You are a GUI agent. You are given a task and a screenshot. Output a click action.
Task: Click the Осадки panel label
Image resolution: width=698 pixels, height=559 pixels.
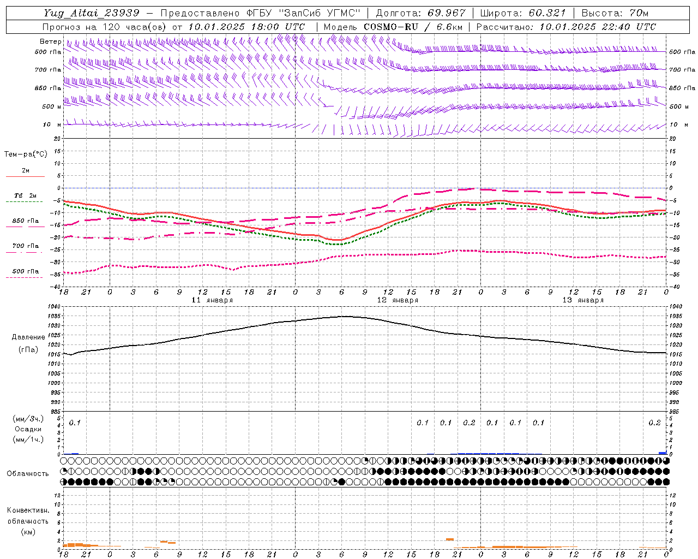[x=28, y=429]
